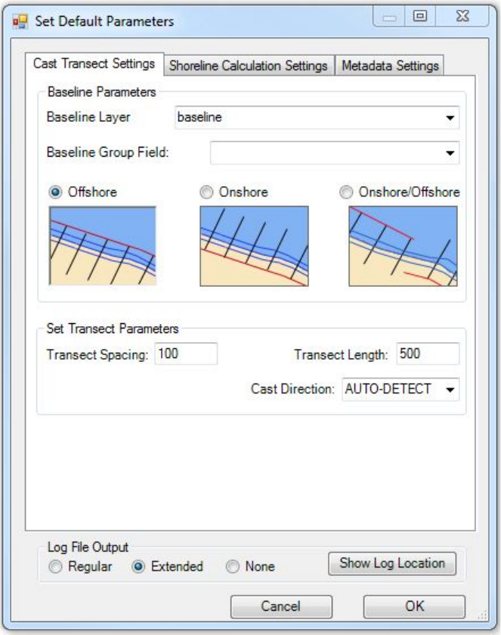Click the Onshore/Offshore baseline diagram image

tap(403, 246)
